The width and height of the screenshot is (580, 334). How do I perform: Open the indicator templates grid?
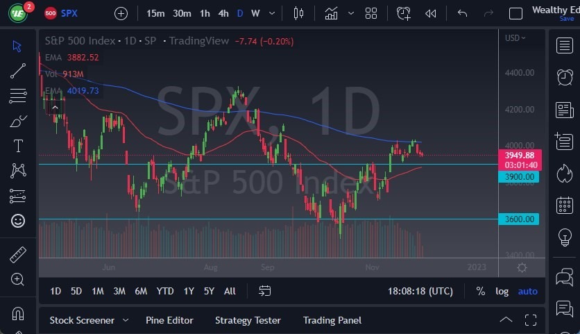(x=371, y=14)
